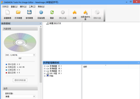Select 本地磁盘 (C:) drive label
Viewport: 140px width, 99px height.
click(x=55, y=66)
